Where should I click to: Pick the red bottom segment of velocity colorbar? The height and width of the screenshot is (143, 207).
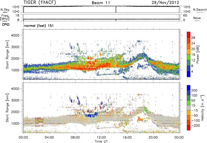tap(189, 128)
